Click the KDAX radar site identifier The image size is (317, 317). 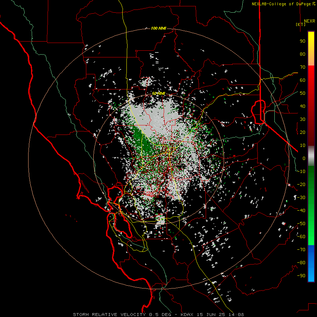187,315
